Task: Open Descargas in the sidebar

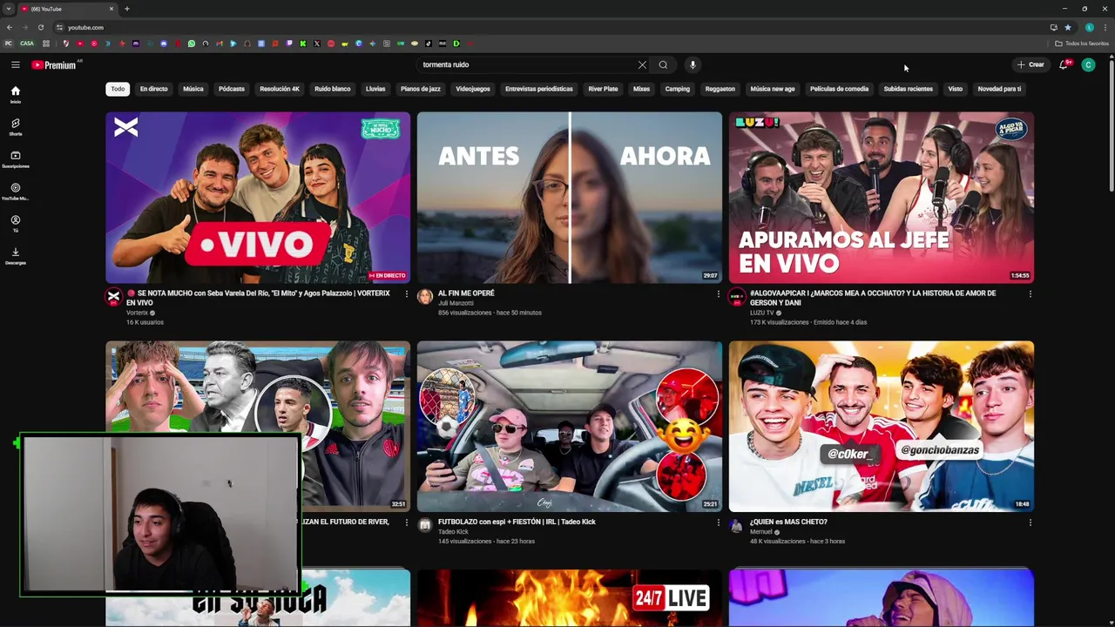Action: 15,256
